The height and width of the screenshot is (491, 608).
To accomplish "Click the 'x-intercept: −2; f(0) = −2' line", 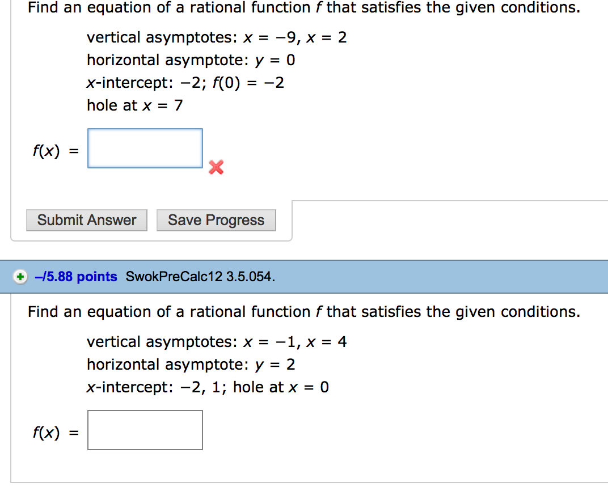I will click(x=185, y=83).
